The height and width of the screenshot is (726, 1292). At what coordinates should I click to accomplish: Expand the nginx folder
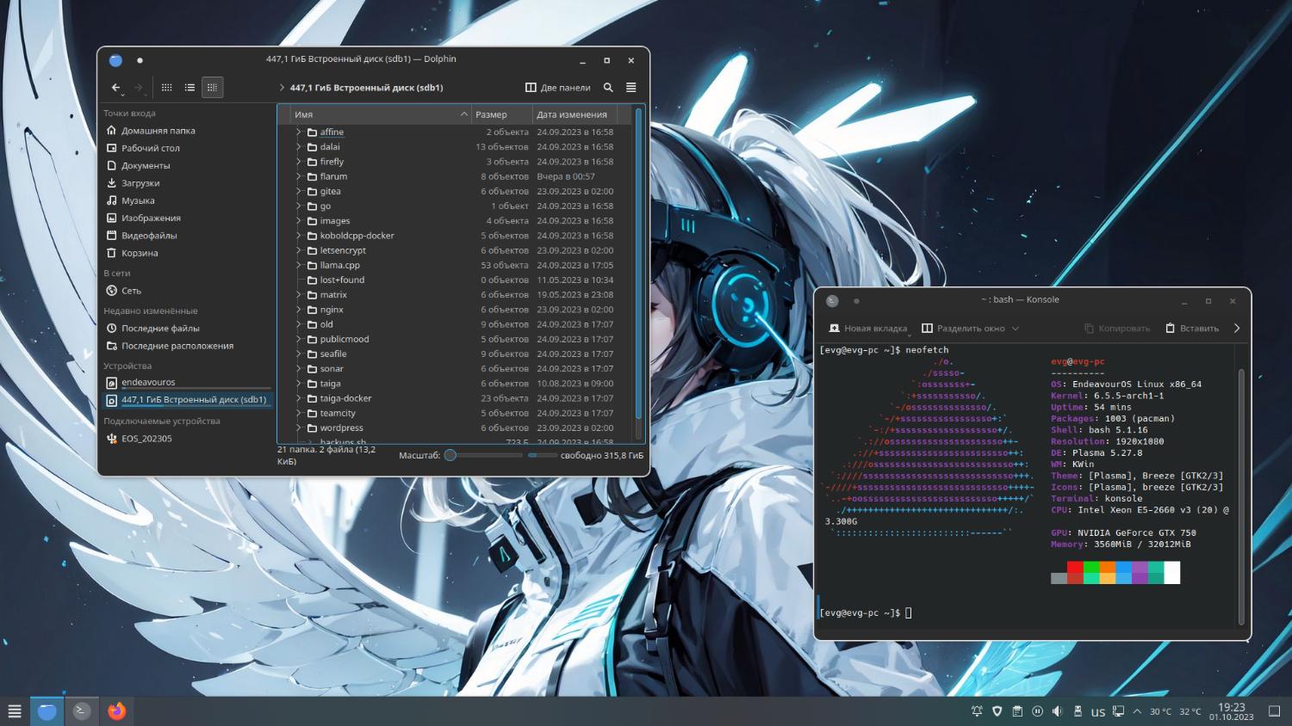pyautogui.click(x=299, y=310)
